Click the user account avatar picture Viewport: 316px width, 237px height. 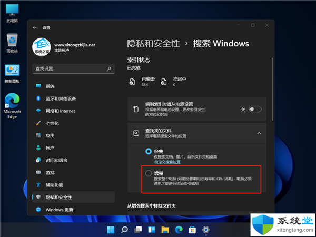[41, 47]
